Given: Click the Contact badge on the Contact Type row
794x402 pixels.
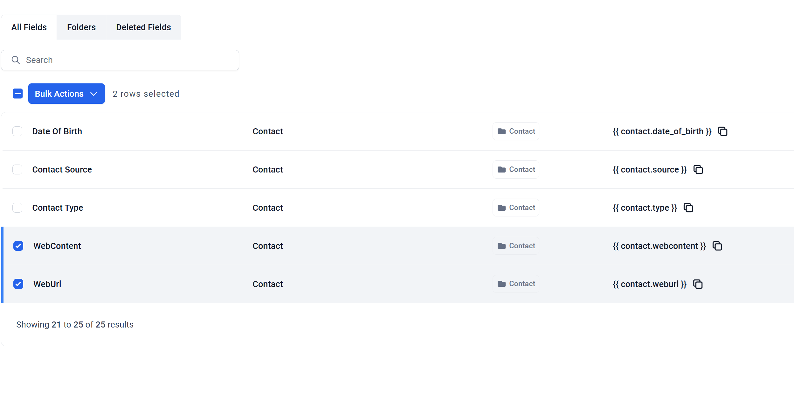Looking at the screenshot, I should (515, 208).
